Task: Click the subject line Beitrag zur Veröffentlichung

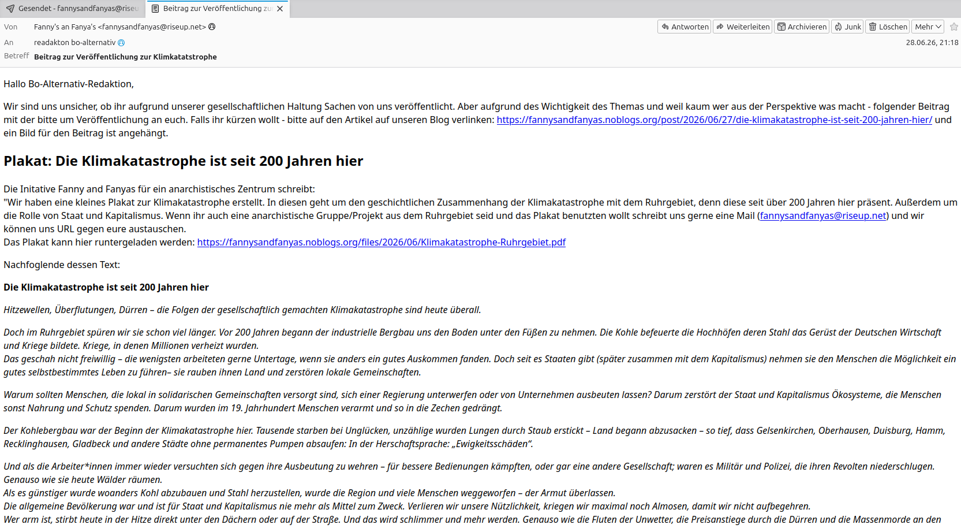Action: click(125, 57)
